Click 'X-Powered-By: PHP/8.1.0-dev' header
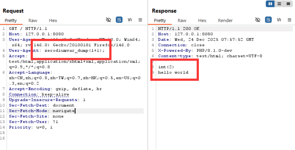Viewport: 295px width, 150px height. click(x=195, y=51)
